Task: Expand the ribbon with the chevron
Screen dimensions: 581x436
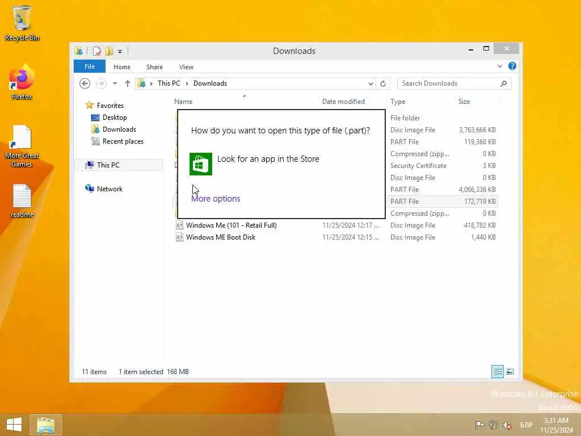Action: [x=499, y=66]
